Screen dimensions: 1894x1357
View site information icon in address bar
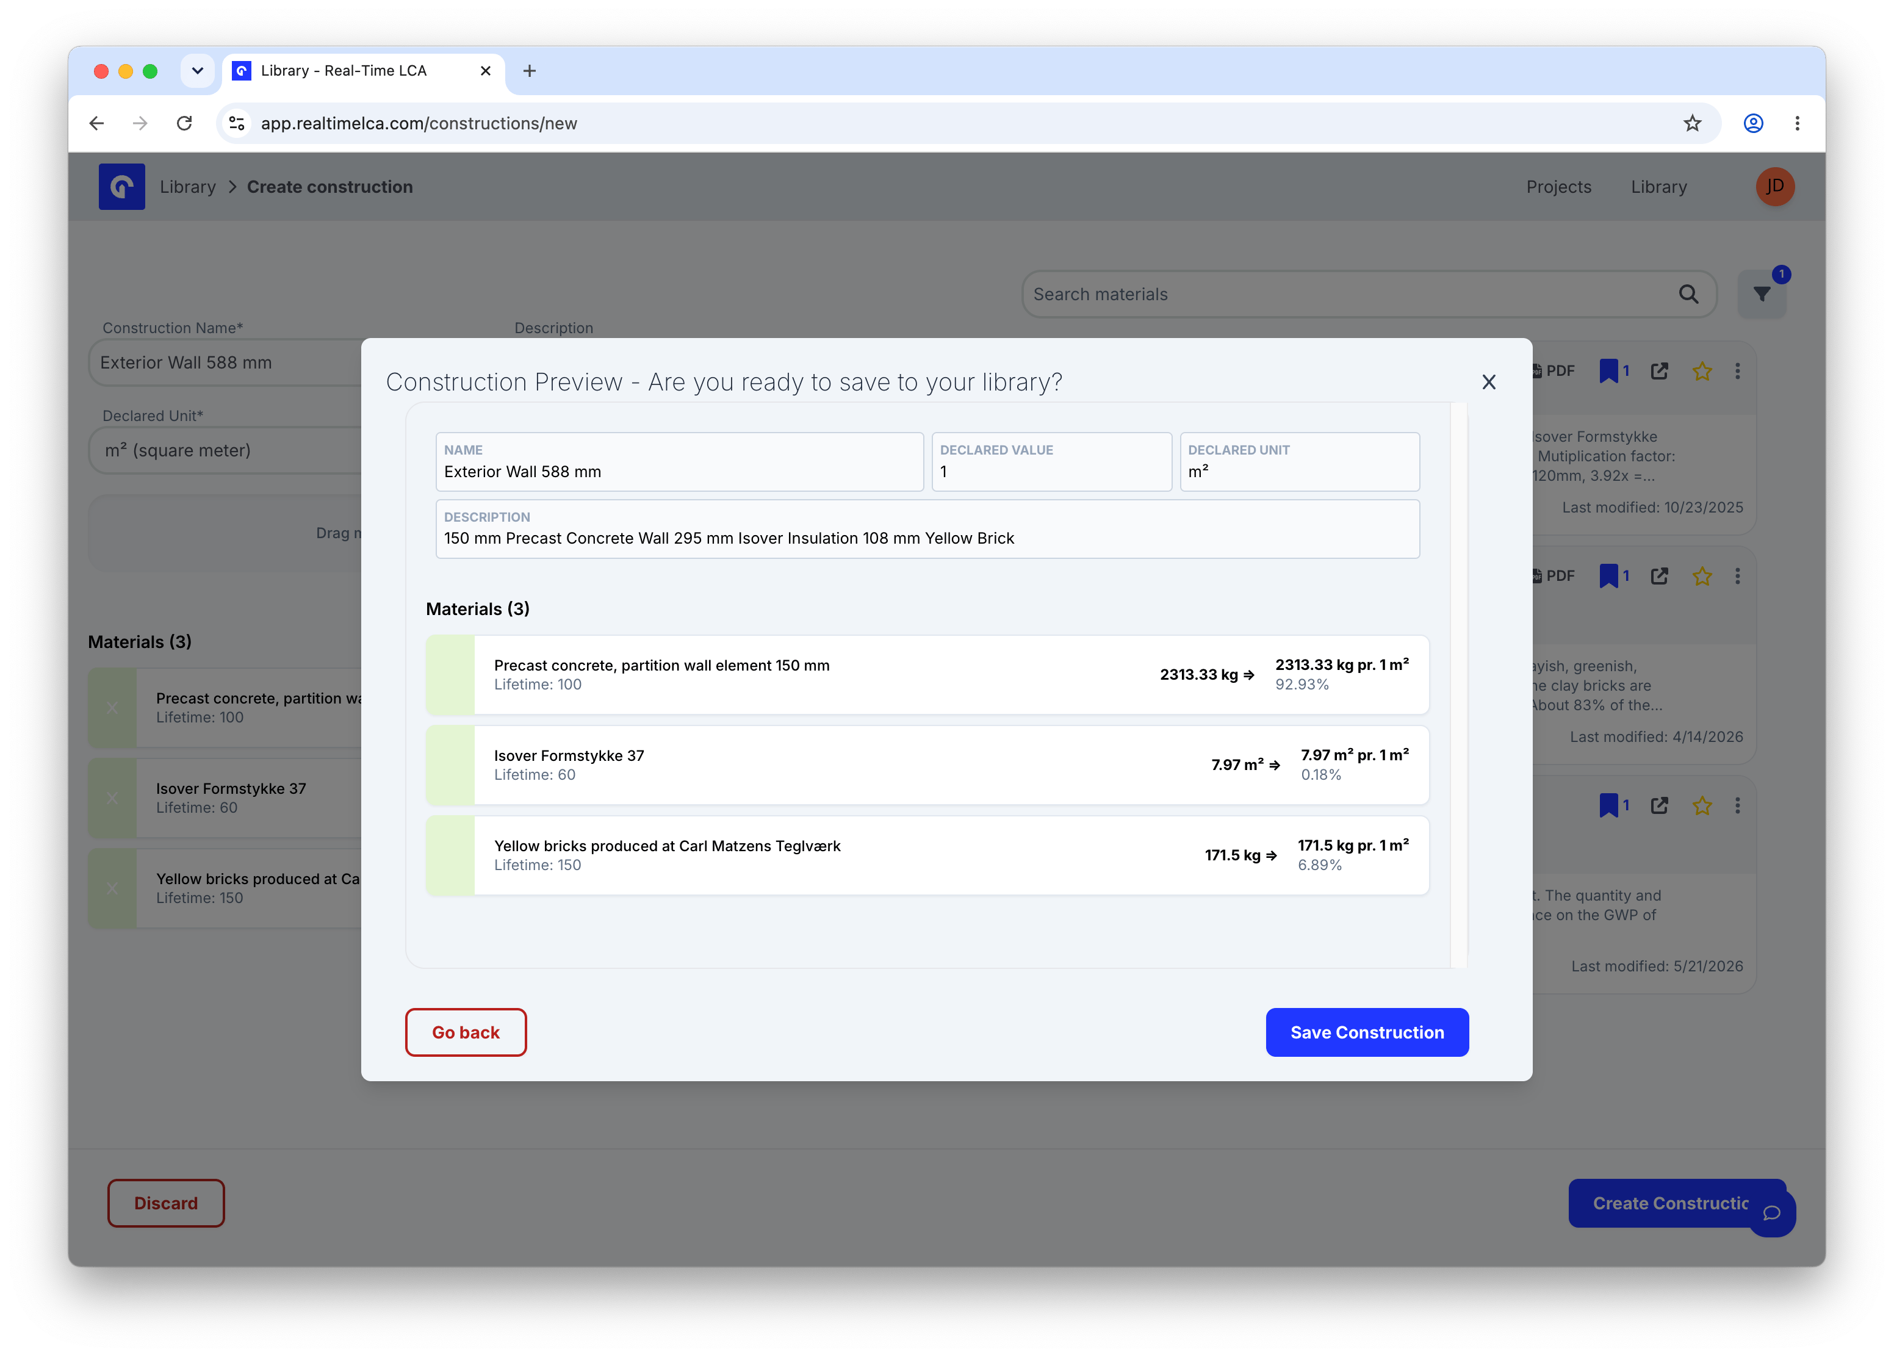pos(237,124)
